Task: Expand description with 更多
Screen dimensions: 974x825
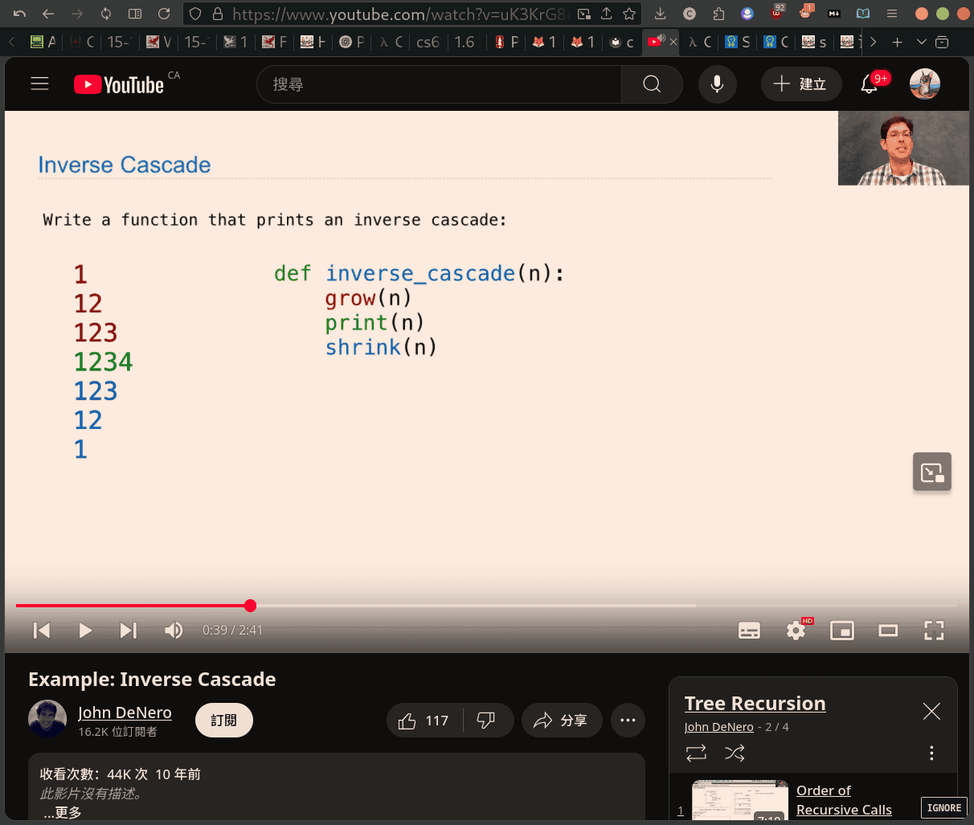Action: (63, 812)
